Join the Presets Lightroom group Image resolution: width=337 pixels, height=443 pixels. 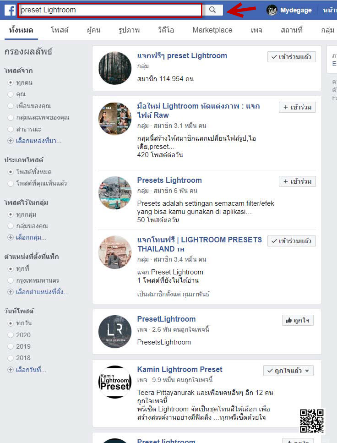297,181
